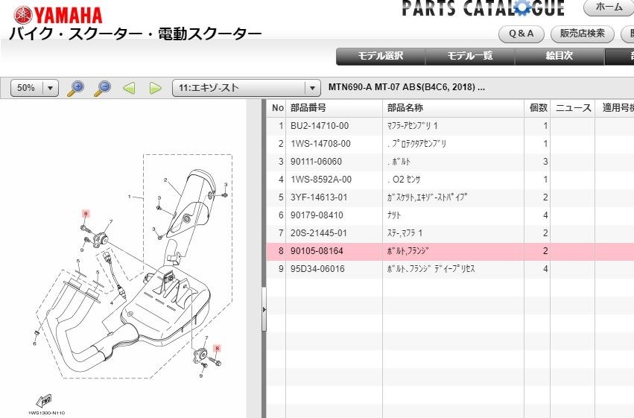The image size is (634, 418).
Task: Select part number 1WS-14708-00
Action: pyautogui.click(x=320, y=144)
